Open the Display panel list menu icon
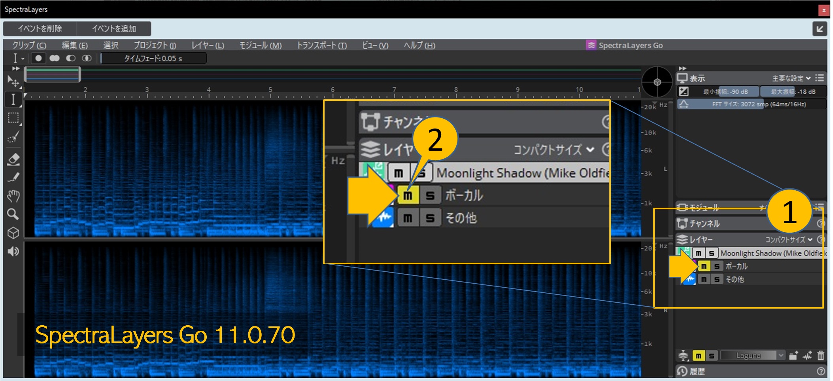 (x=820, y=78)
